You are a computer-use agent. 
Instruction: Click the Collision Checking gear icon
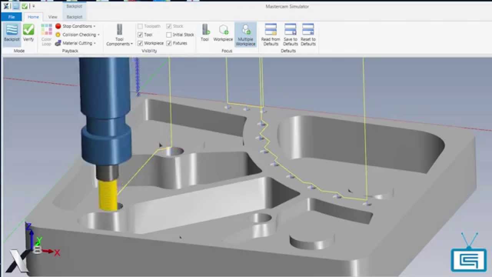coord(58,35)
